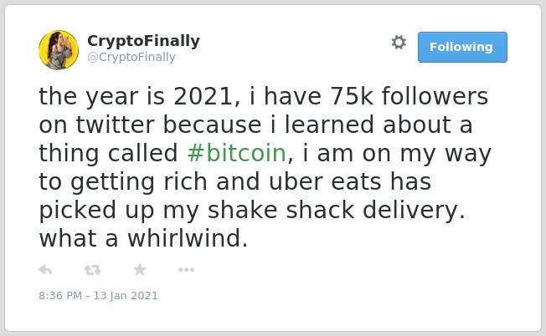Screen dimensions: 546x336
Task: Click the words 'what a whirlwind.'
Action: pyautogui.click(x=143, y=238)
